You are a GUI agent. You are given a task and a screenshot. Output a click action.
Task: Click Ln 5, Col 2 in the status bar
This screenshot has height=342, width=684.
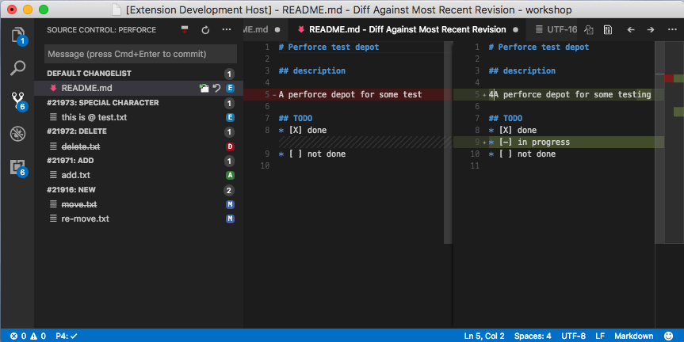click(484, 336)
